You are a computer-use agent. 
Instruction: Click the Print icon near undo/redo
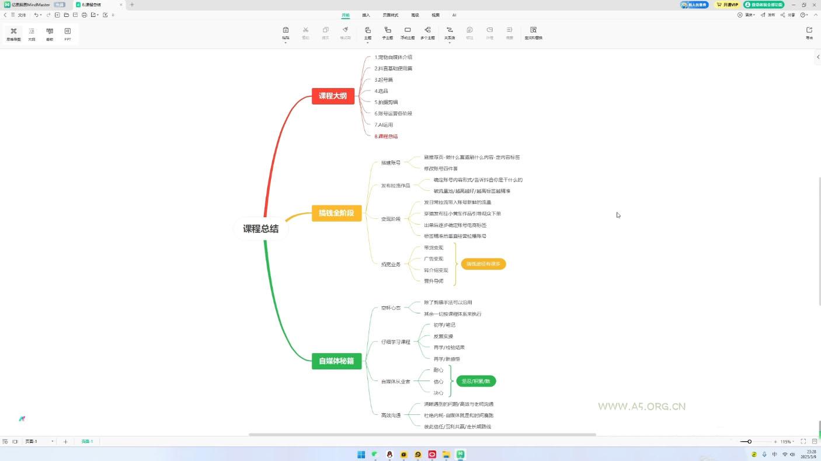[84, 15]
